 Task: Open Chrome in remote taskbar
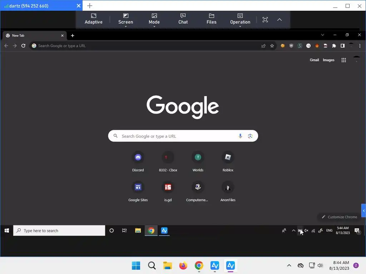(151, 230)
